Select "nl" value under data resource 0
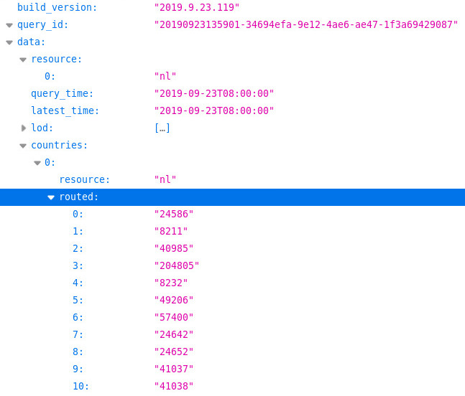The image size is (465, 396). pos(165,76)
